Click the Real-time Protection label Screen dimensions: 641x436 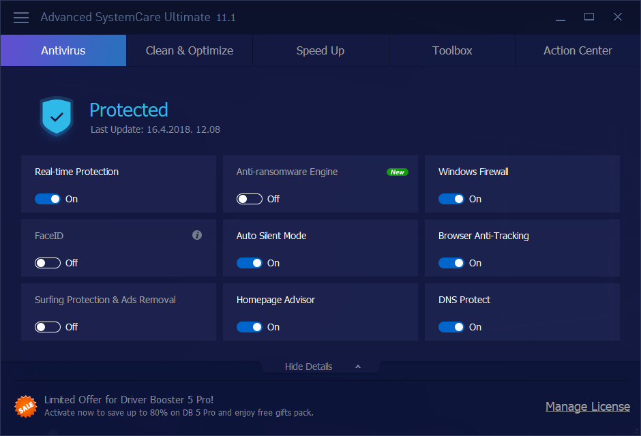click(x=77, y=172)
